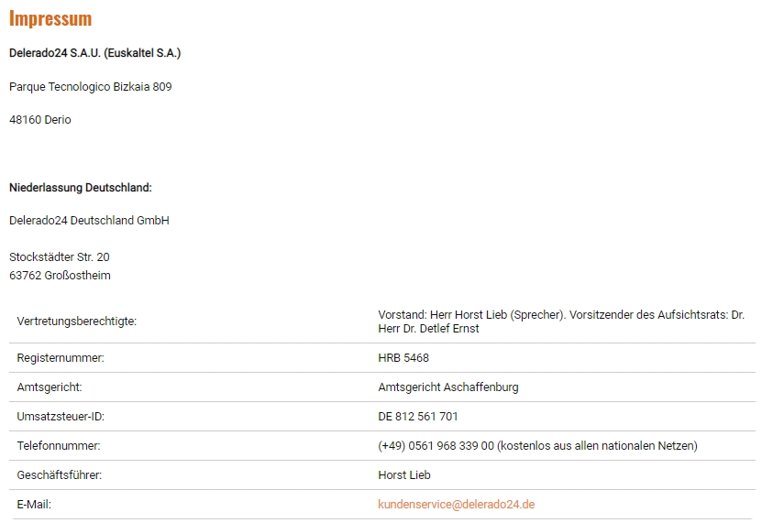This screenshot has width=762, height=523.
Task: Click the Niederlassung Deutschland heading
Action: tap(80, 188)
